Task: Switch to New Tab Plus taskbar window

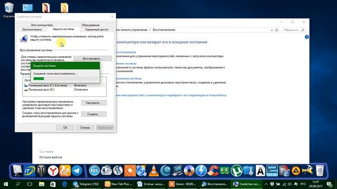Action: tap(118, 184)
